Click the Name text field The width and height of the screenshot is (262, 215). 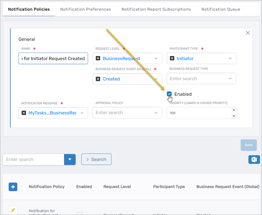point(53,58)
